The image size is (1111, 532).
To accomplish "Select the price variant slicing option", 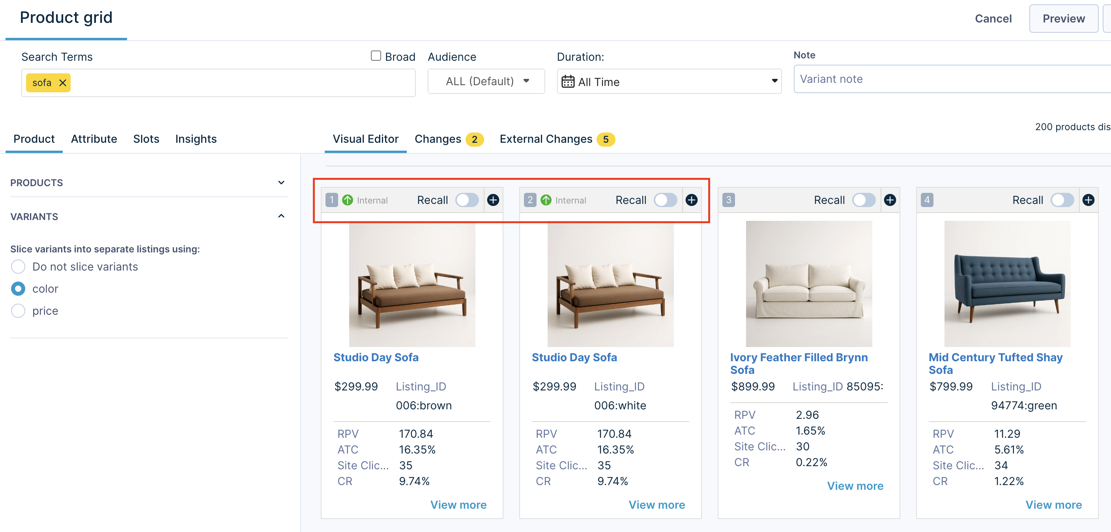I will tap(18, 311).
